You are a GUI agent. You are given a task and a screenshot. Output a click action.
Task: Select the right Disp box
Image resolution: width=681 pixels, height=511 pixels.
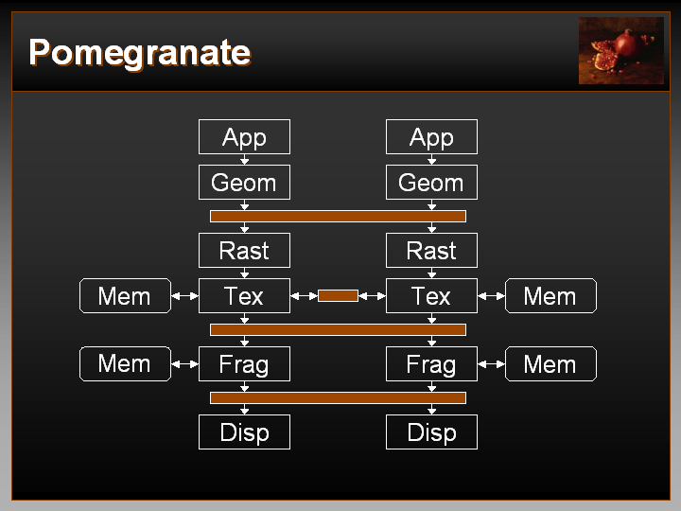431,432
